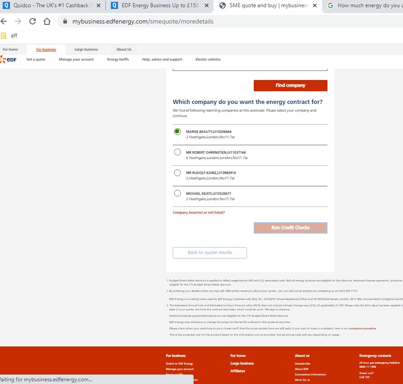403x384 pixels.
Task: Switch to the EDF Energy Business tab
Action: pyautogui.click(x=160, y=5)
